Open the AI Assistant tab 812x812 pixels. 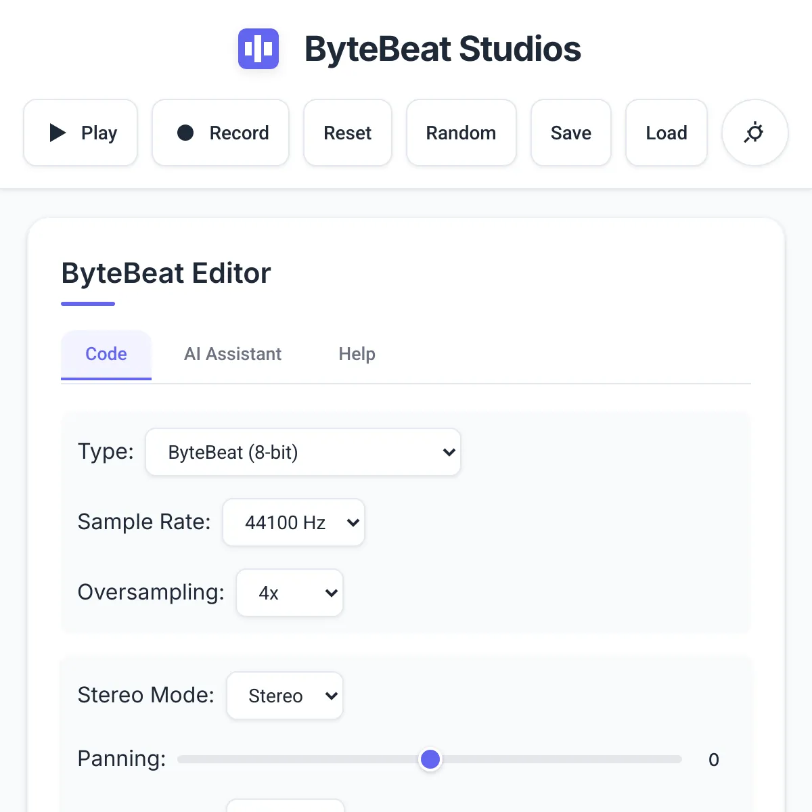(233, 354)
